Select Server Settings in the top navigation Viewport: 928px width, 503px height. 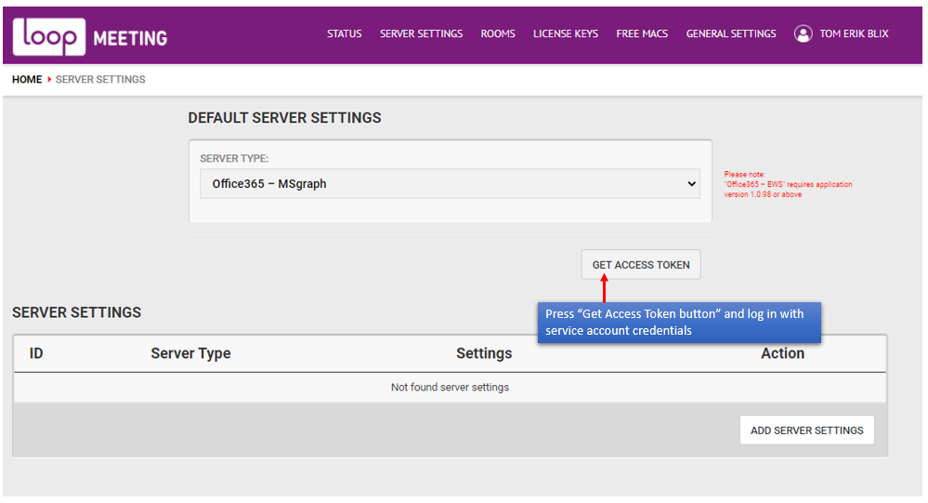click(x=421, y=34)
